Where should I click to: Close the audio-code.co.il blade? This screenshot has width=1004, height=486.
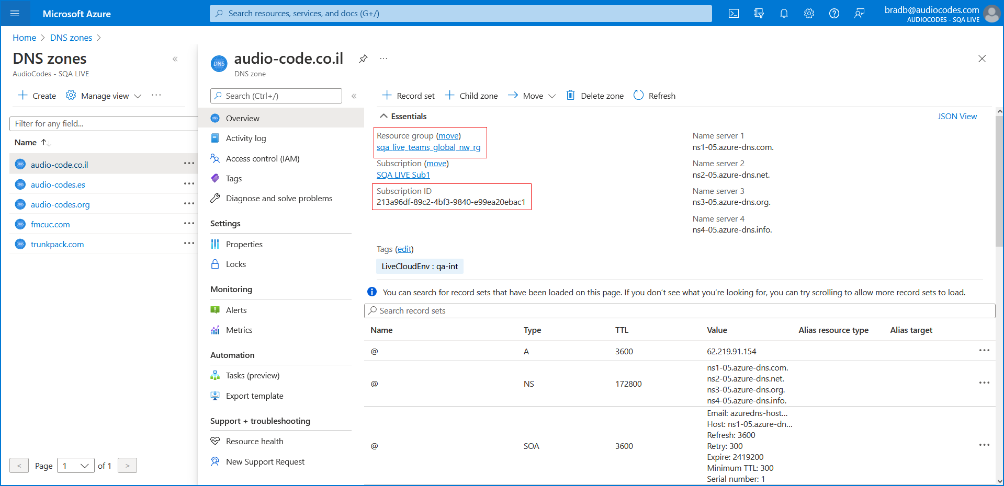[982, 59]
